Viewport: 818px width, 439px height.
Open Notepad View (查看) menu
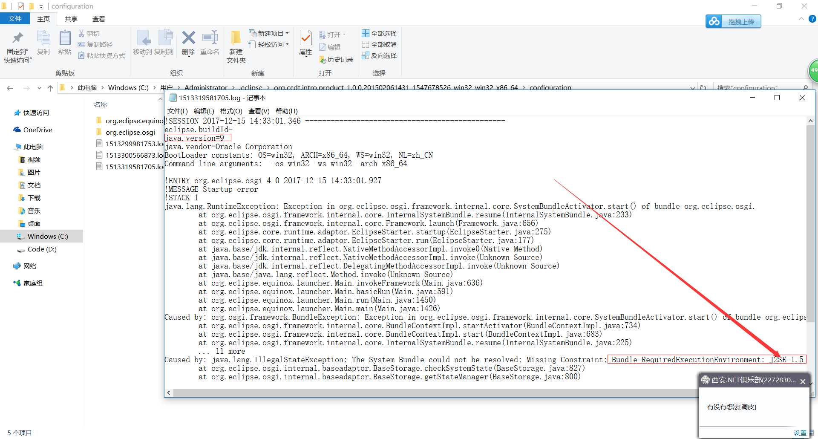tap(259, 111)
